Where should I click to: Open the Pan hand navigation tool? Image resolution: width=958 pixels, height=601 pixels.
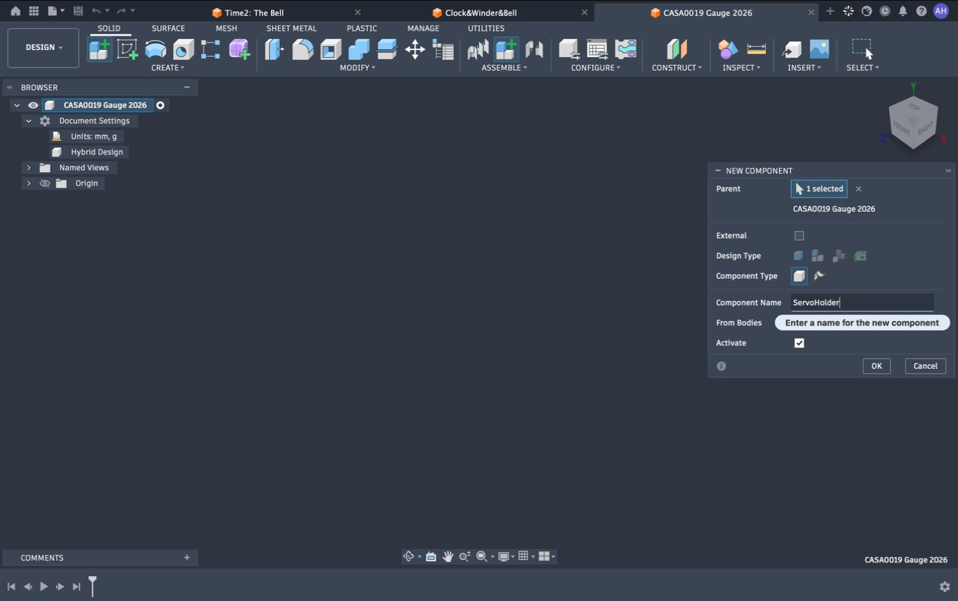448,556
